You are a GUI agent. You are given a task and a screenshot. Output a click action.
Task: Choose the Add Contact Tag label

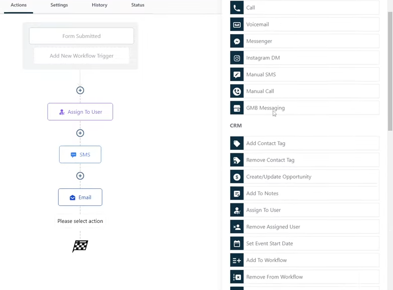click(x=266, y=143)
